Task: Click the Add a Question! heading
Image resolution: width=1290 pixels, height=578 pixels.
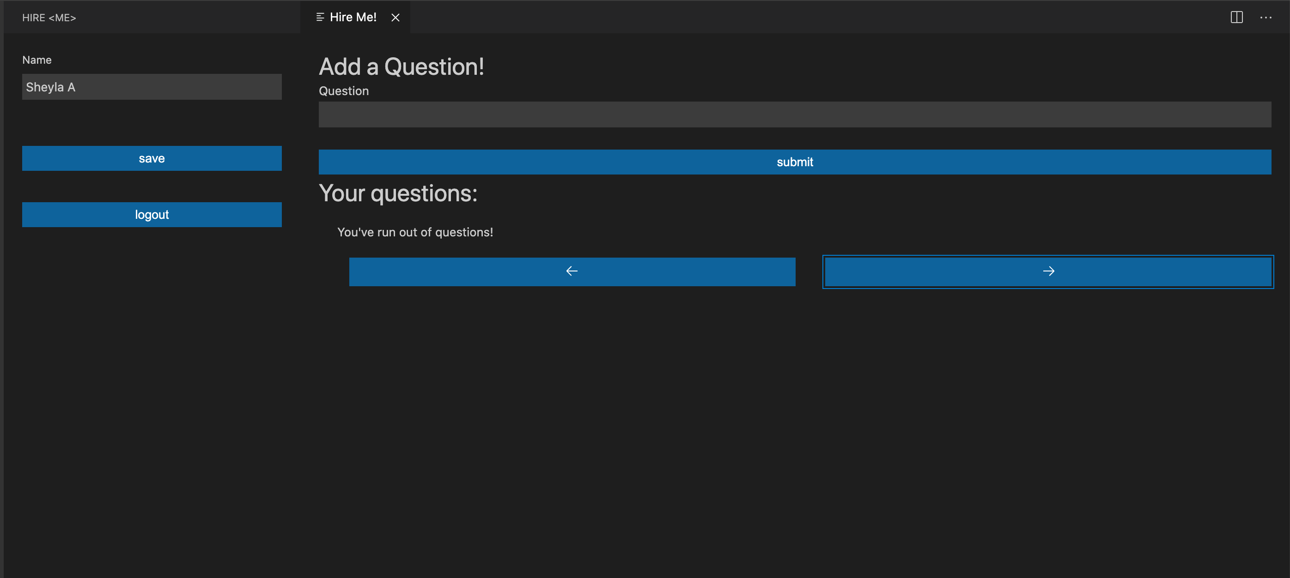Action: 402,66
